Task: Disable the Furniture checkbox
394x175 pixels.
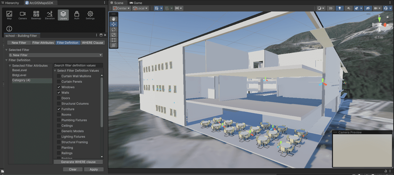Action: click(59, 109)
